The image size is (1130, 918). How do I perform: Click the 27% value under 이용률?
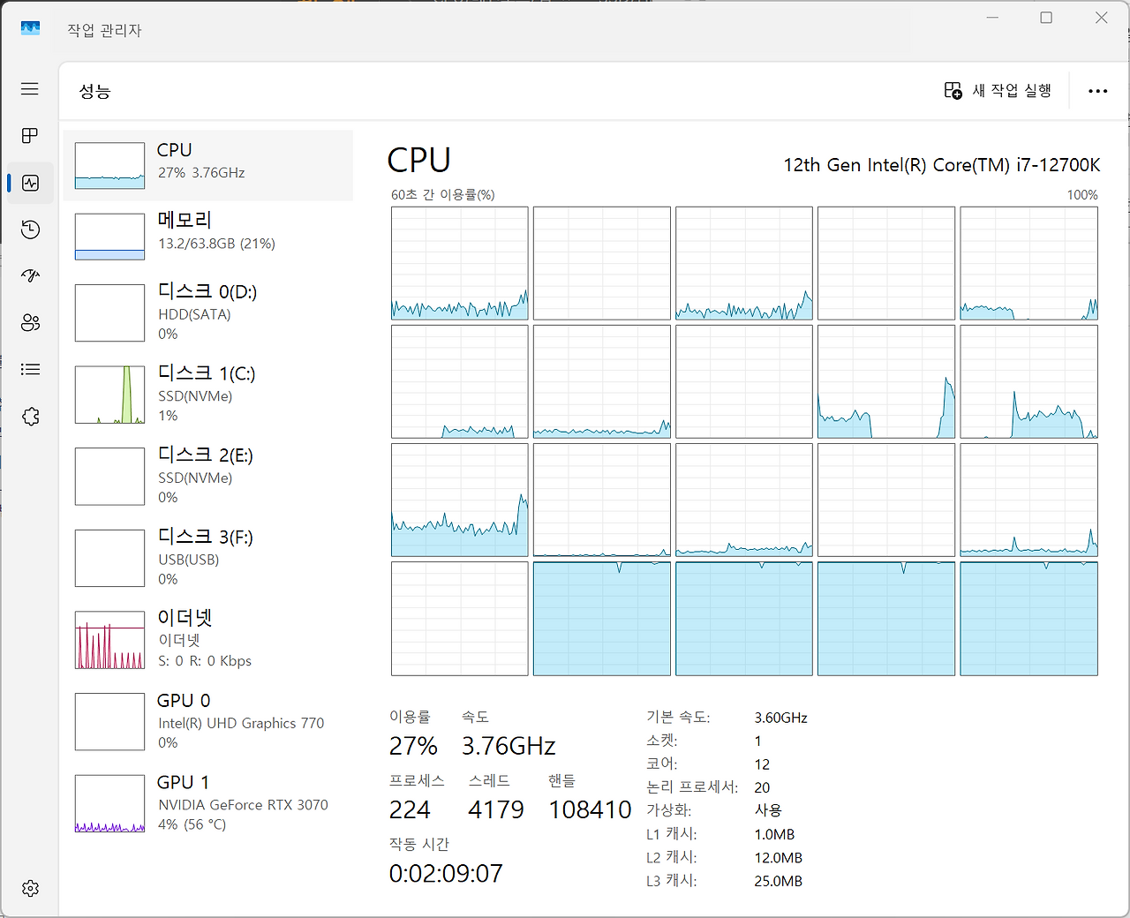(x=413, y=746)
